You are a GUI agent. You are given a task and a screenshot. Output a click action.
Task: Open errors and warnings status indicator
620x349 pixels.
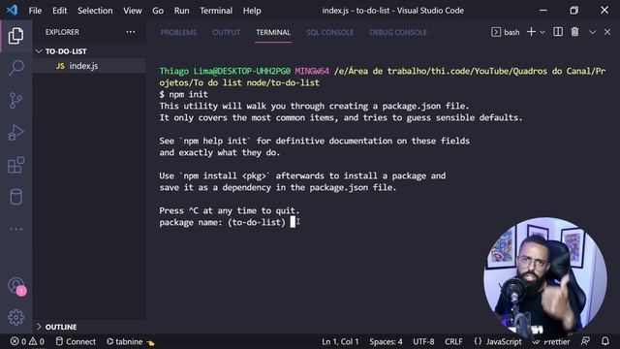tap(27, 341)
